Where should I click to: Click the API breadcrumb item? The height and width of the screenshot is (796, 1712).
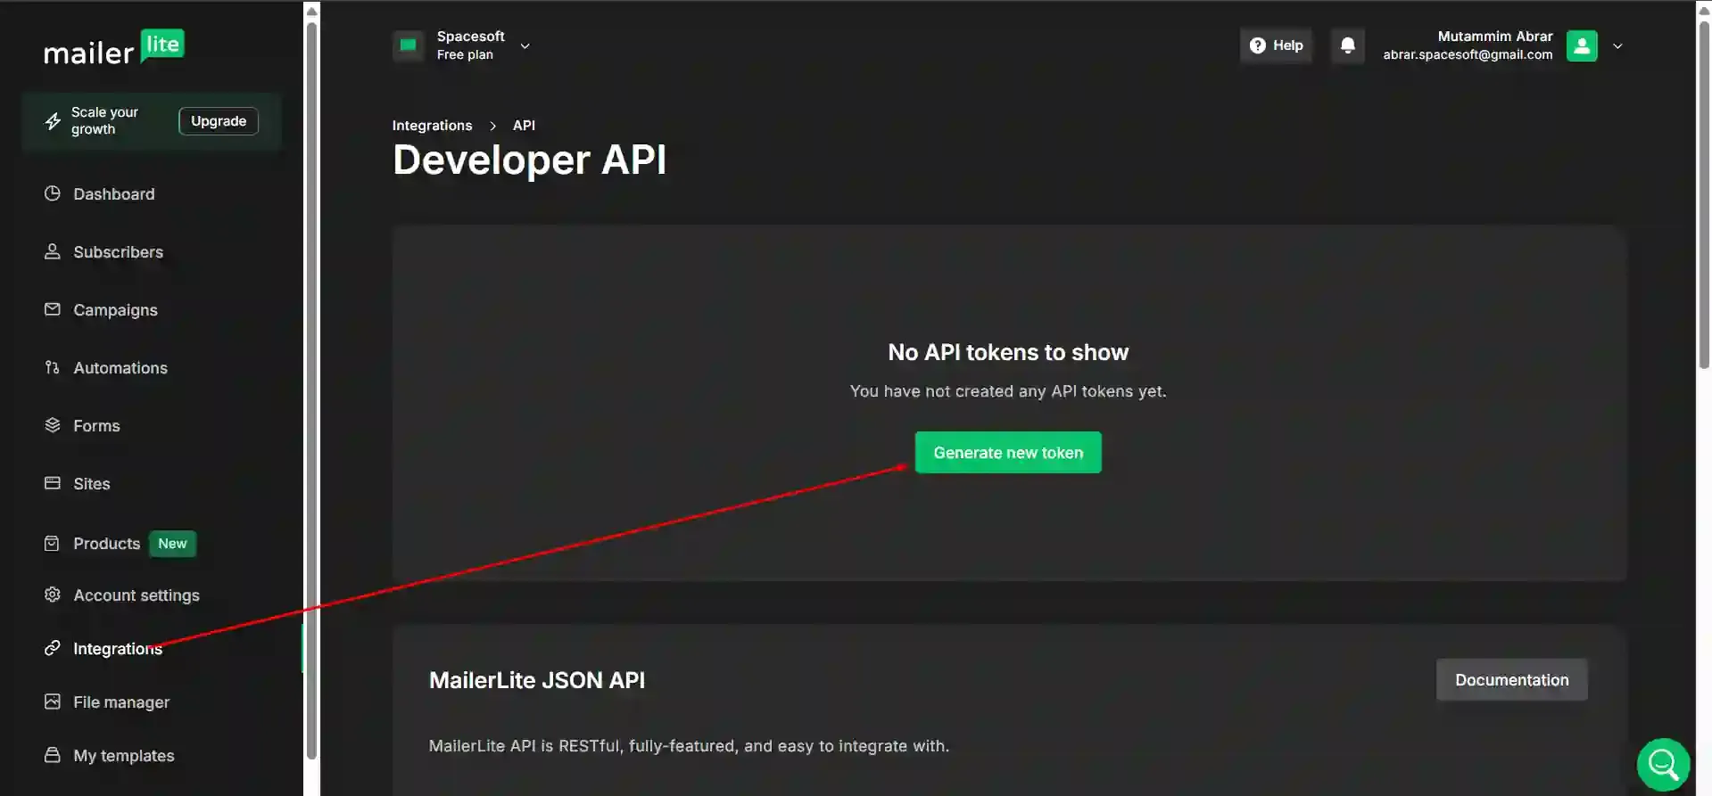point(524,125)
